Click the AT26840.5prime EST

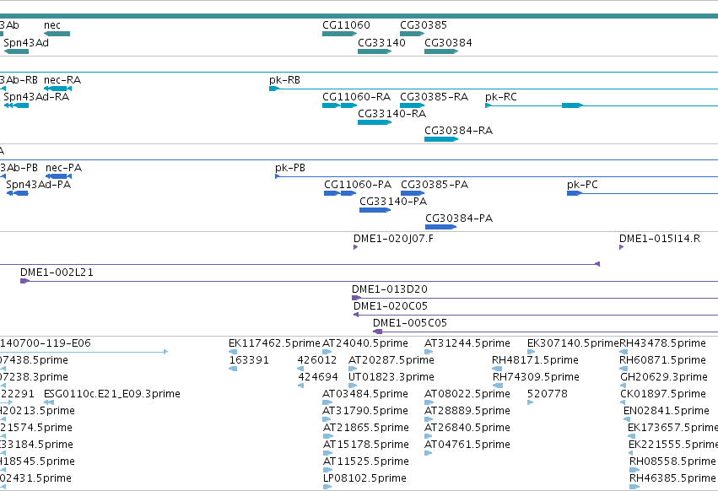coord(429,436)
